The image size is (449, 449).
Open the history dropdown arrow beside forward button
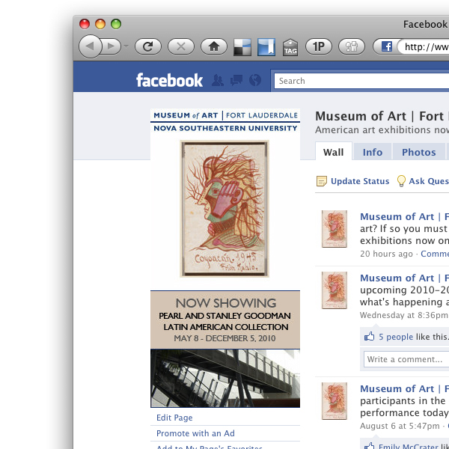pos(126,46)
